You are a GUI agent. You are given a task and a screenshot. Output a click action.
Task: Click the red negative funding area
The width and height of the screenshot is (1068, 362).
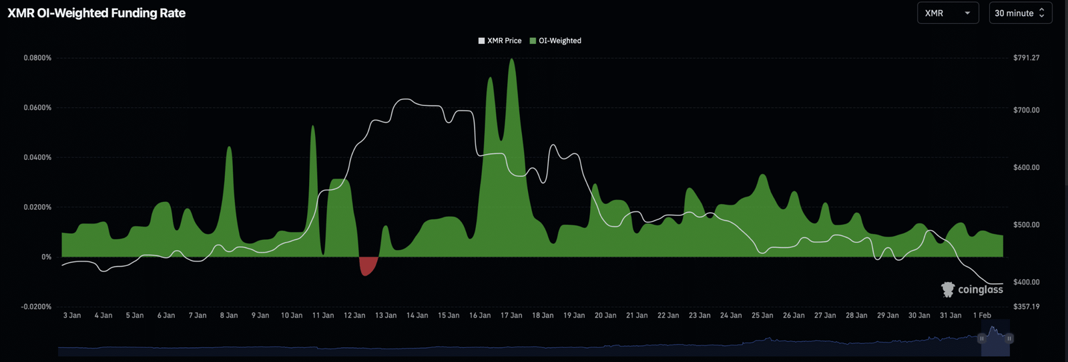tap(367, 265)
